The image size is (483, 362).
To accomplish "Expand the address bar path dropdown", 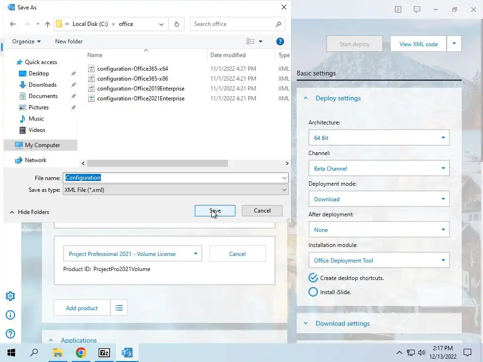I will coord(161,24).
